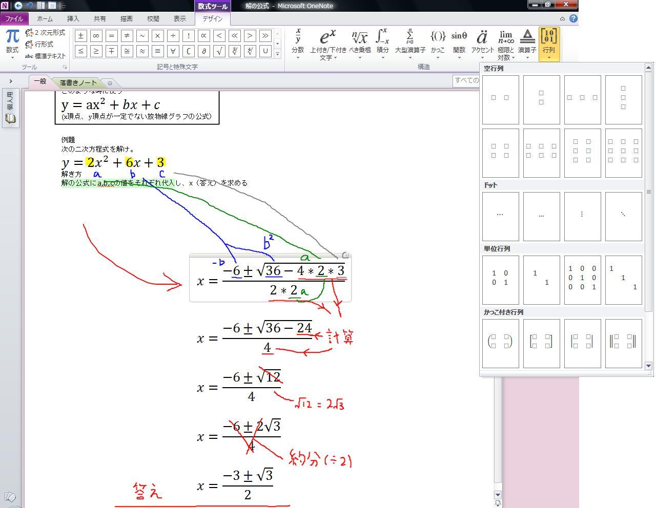Choose 2次元形式 (Professional) equation format

45,32
